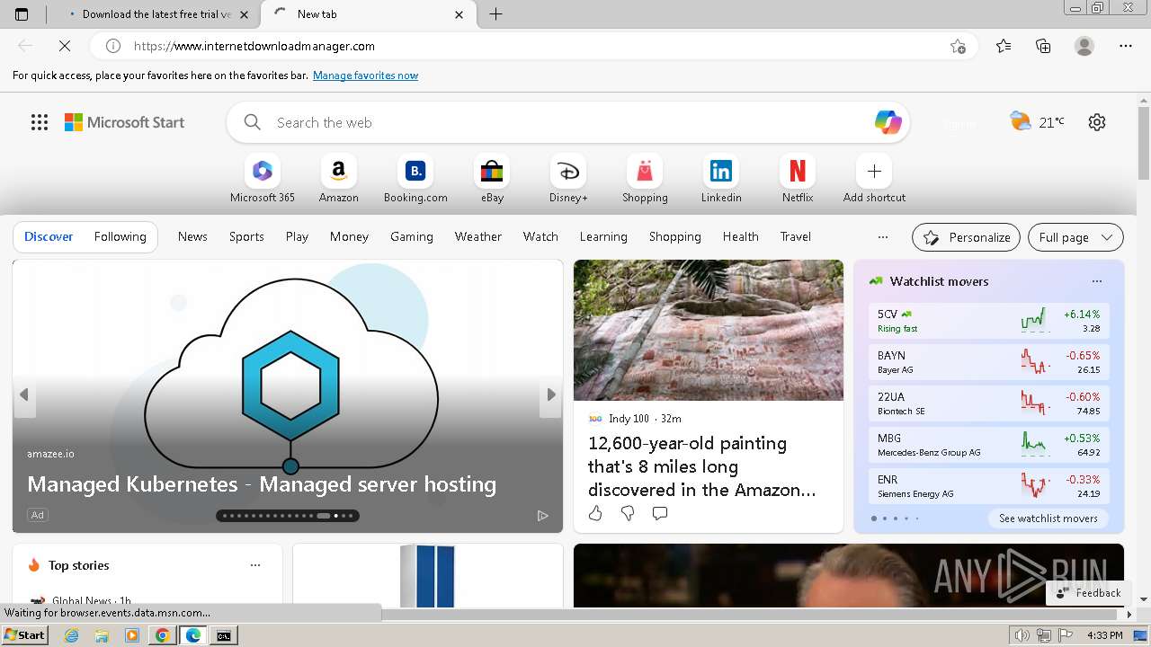
Task: Open a new tab with plus button
Action: click(495, 14)
